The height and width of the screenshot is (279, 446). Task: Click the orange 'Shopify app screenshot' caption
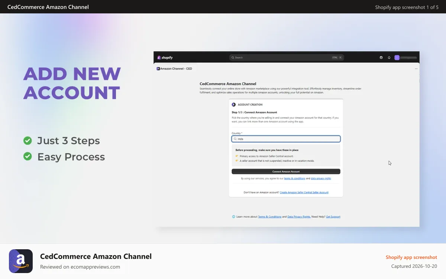411,257
